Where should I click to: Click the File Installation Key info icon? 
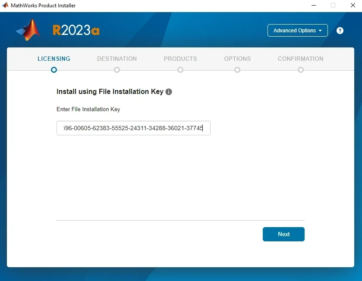tap(169, 92)
